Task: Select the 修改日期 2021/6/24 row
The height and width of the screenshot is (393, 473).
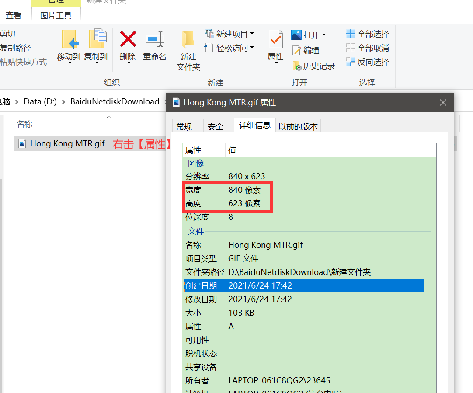Action: point(304,299)
